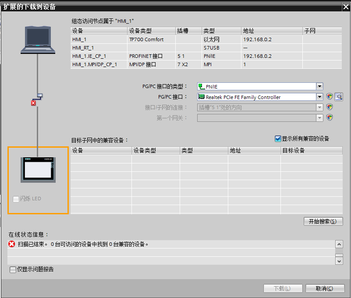Close the 扩展的下载到设备 dialog
The image size is (351, 298).
[345, 6]
